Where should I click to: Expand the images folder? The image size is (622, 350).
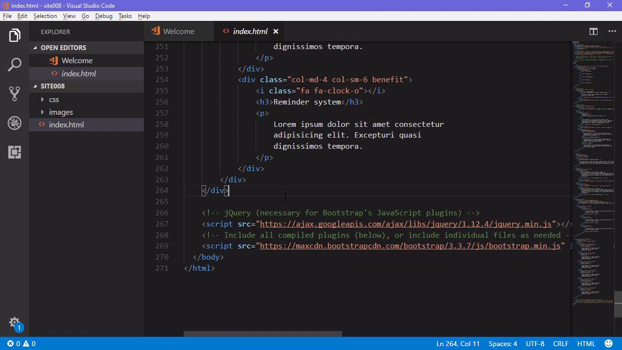pyautogui.click(x=60, y=112)
